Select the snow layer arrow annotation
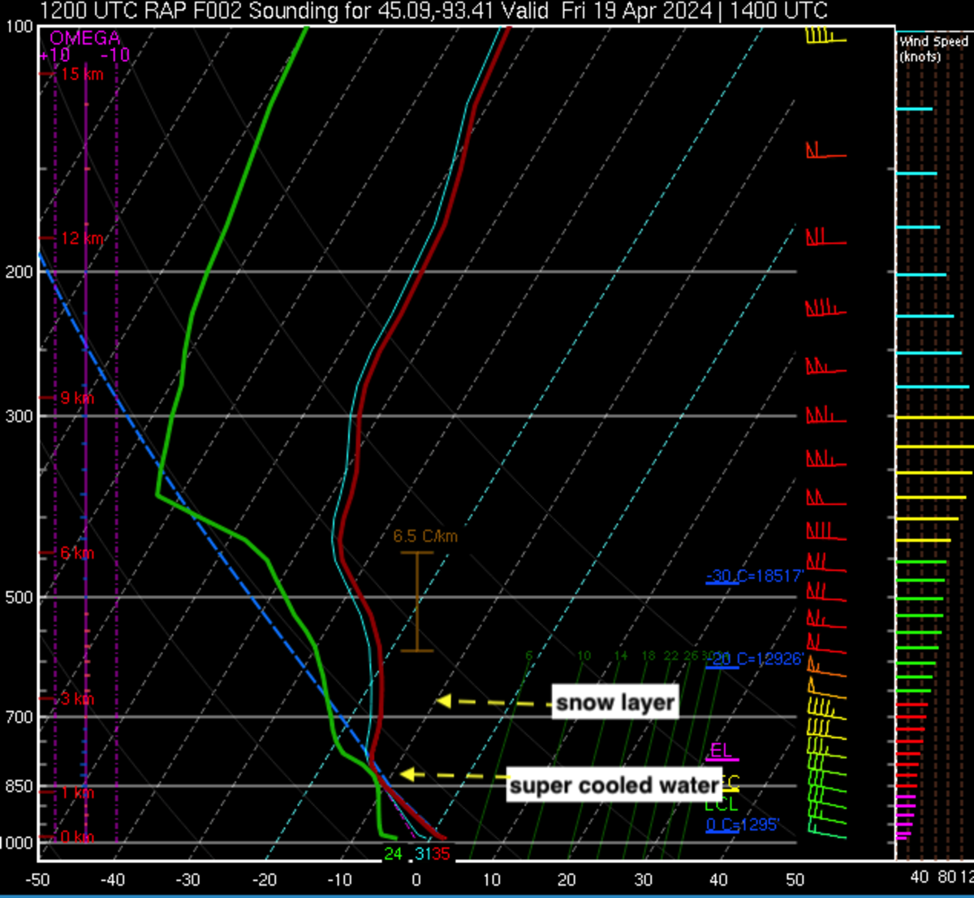 [614, 702]
